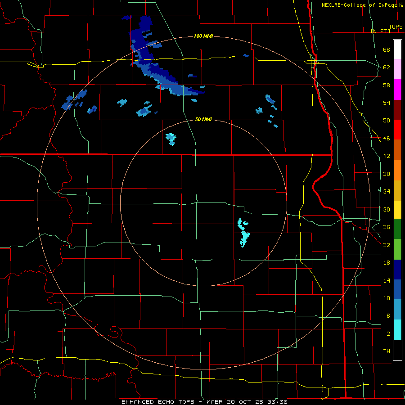Click the '58' legend value

click(387, 85)
